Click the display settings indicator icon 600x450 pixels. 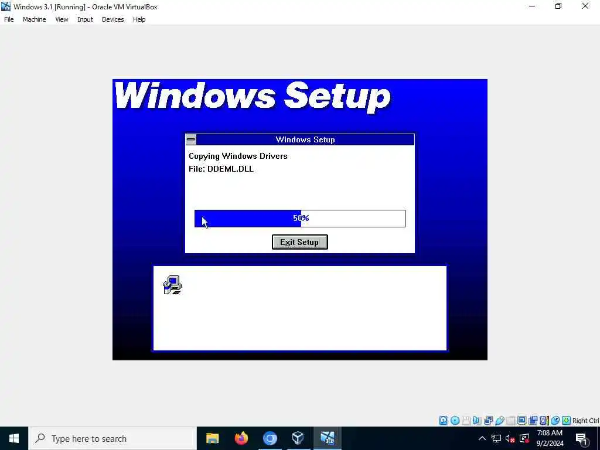coord(521,421)
